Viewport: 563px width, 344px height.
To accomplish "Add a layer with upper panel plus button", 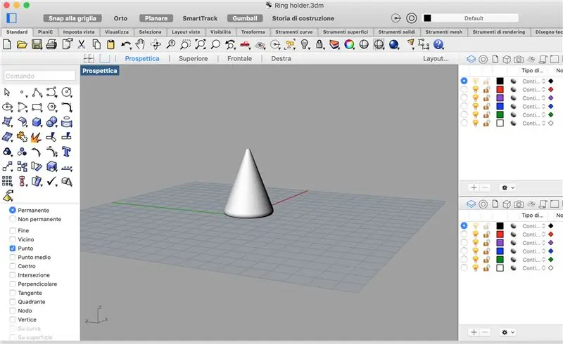I will (x=474, y=187).
